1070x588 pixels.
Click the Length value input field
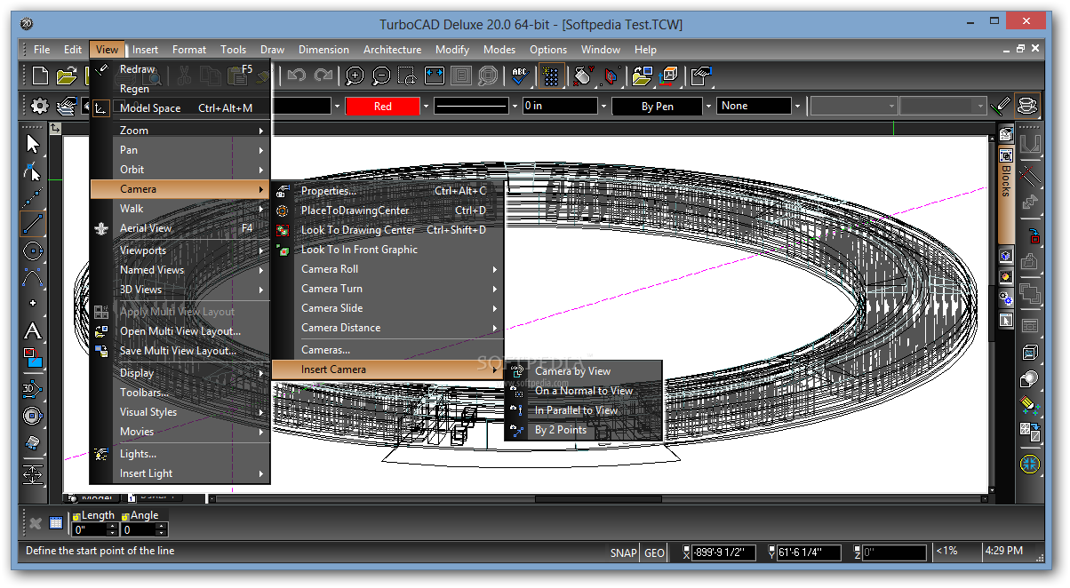pos(89,529)
